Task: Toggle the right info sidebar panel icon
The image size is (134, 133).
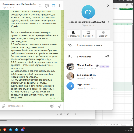Action: 53,6
